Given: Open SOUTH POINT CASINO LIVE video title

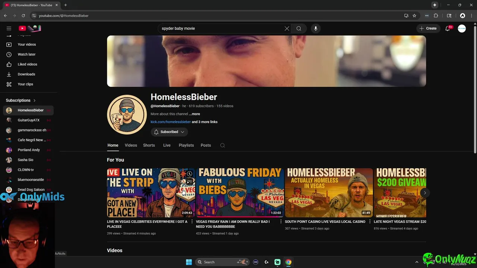Looking at the screenshot, I should tap(325, 221).
